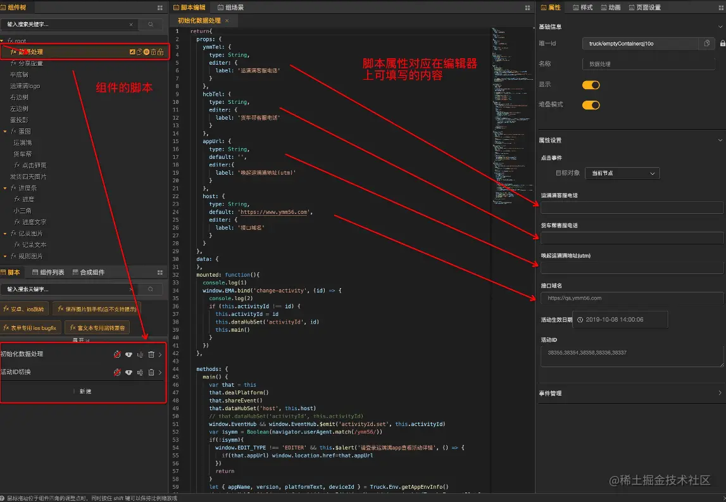The image size is (726, 502).
Task: Select 发货四天图片 in component tree
Action: pyautogui.click(x=28, y=177)
